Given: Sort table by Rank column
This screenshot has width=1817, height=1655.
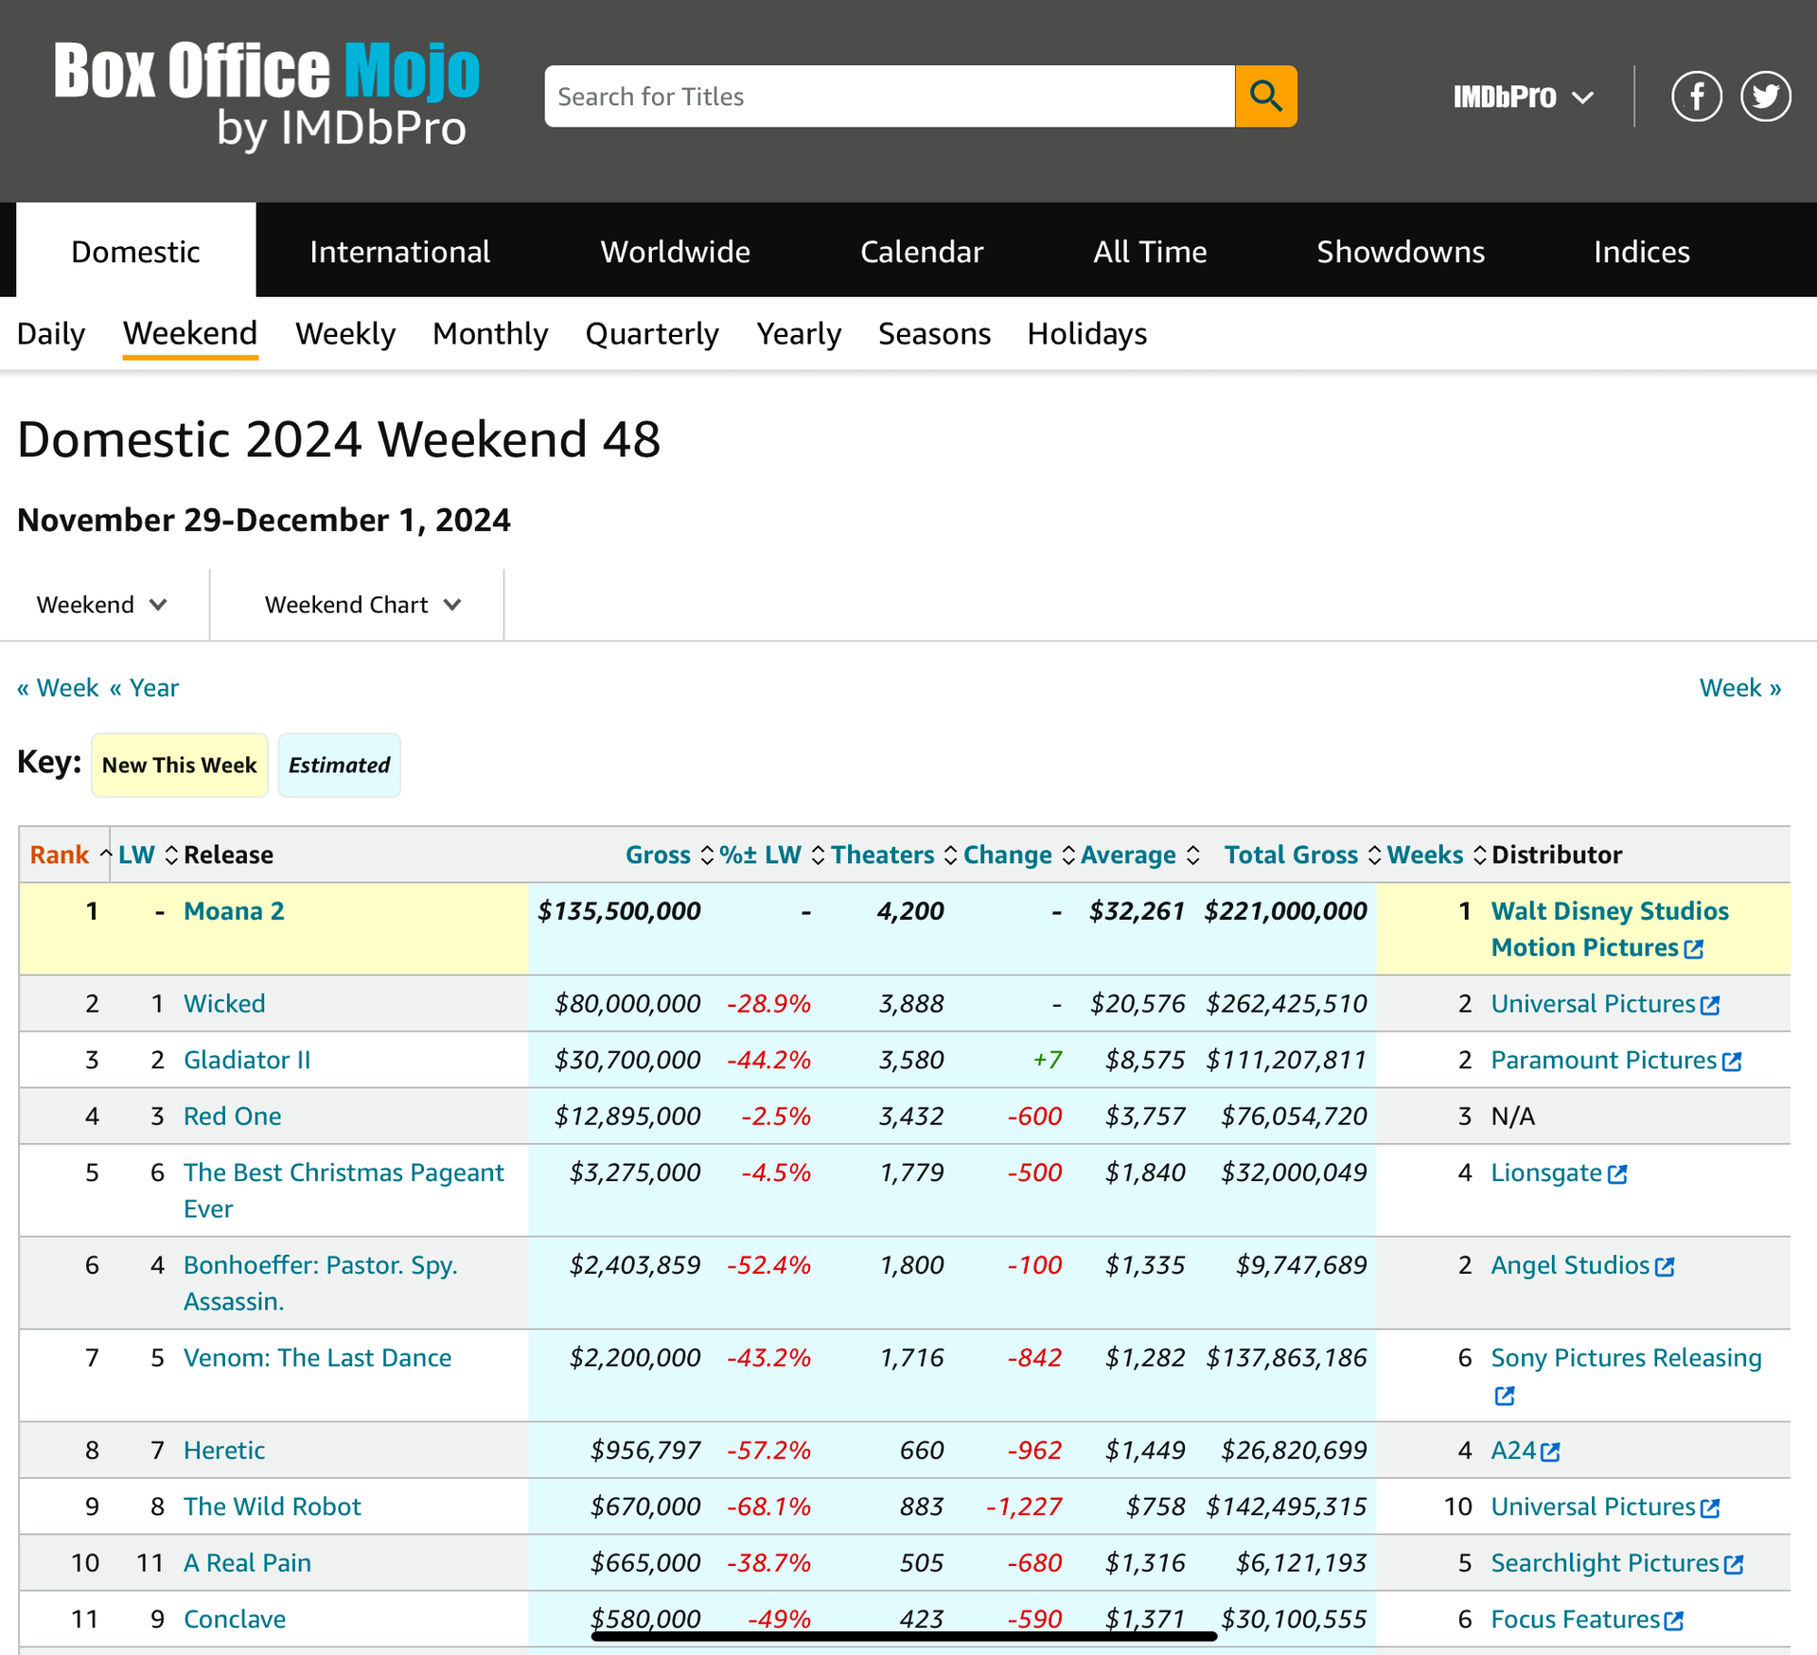Looking at the screenshot, I should click(70, 854).
